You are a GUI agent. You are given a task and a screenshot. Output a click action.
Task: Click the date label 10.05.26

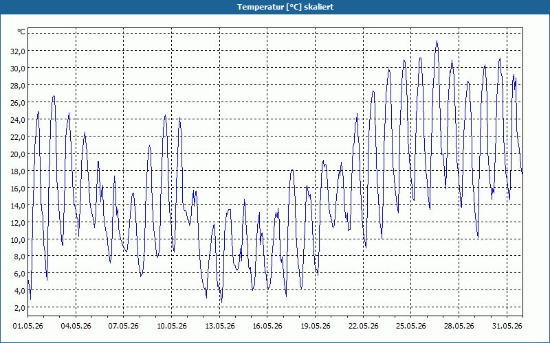[x=171, y=326]
